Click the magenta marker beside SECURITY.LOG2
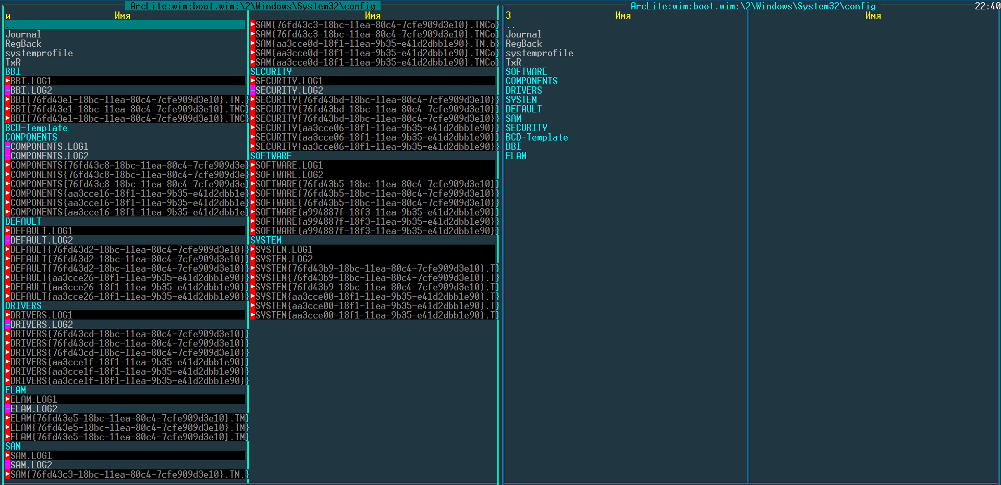This screenshot has height=485, width=1001. click(252, 91)
